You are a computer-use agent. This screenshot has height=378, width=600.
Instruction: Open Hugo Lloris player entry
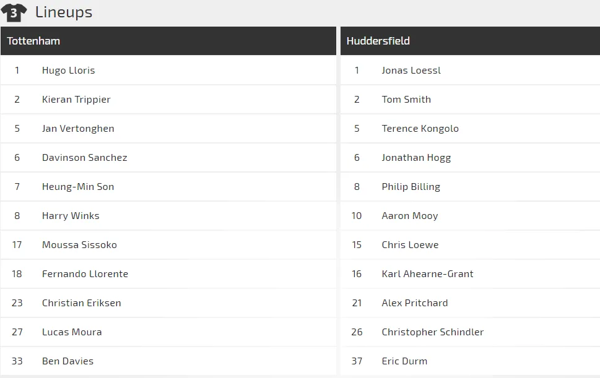(x=68, y=71)
